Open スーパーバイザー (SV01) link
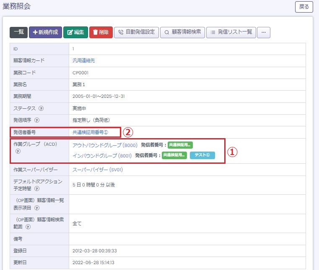The height and width of the screenshot is (270, 319). tap(98, 170)
